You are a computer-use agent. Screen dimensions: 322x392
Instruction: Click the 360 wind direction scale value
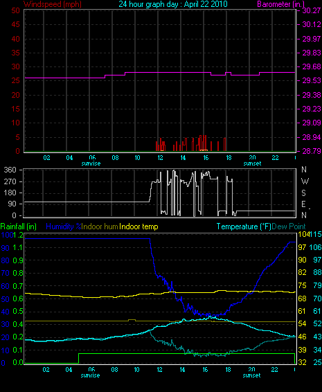coord(10,170)
